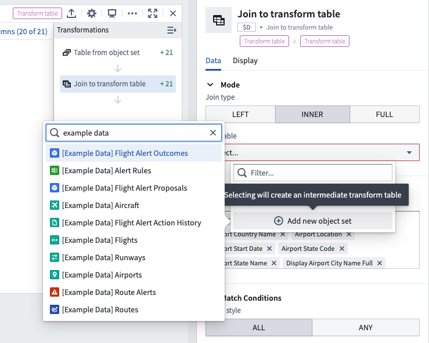Screen dimensions: 429x343
Task: Select FULL join type
Action: [384, 114]
